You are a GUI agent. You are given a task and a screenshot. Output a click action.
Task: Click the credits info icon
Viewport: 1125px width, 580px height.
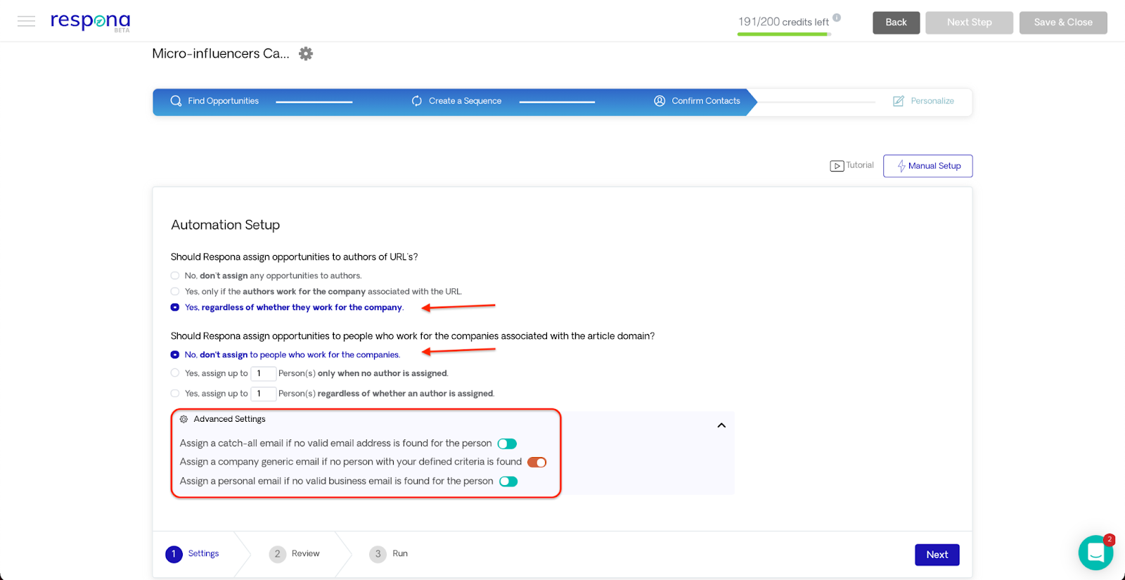(837, 18)
